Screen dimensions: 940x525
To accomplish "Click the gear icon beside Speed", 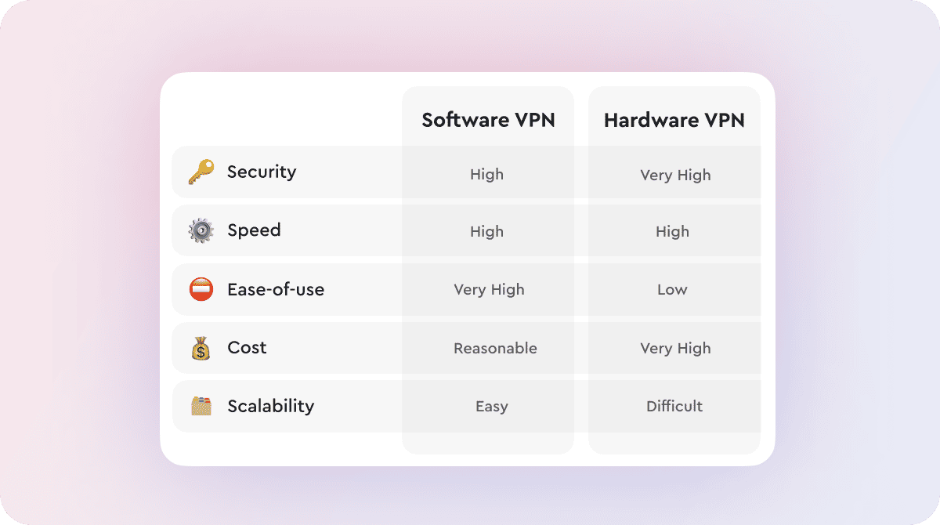I will click(x=201, y=230).
